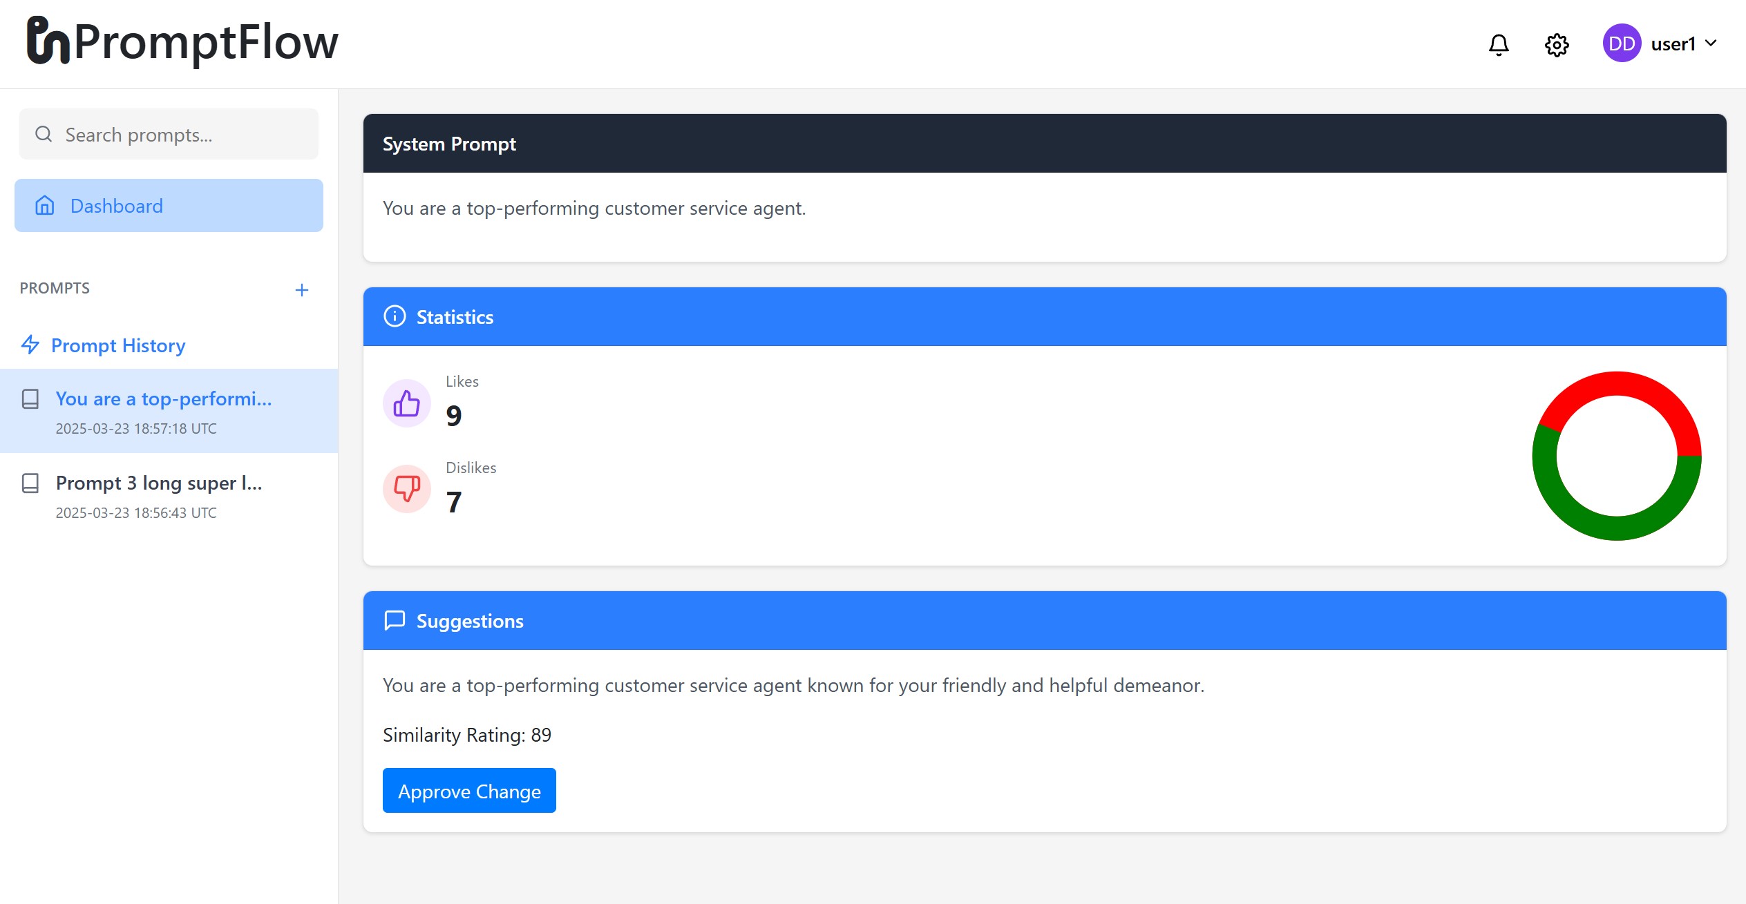The width and height of the screenshot is (1746, 904).
Task: Click the red thumbs-down Dislikes icon
Action: 406,489
